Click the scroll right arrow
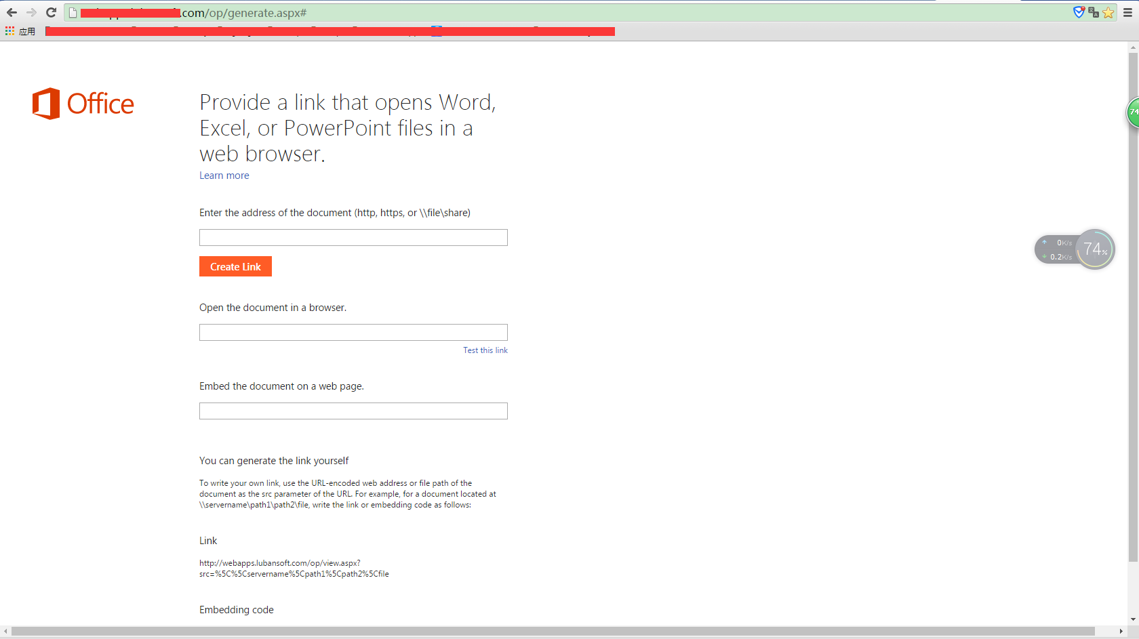The height and width of the screenshot is (639, 1139). 1121,632
